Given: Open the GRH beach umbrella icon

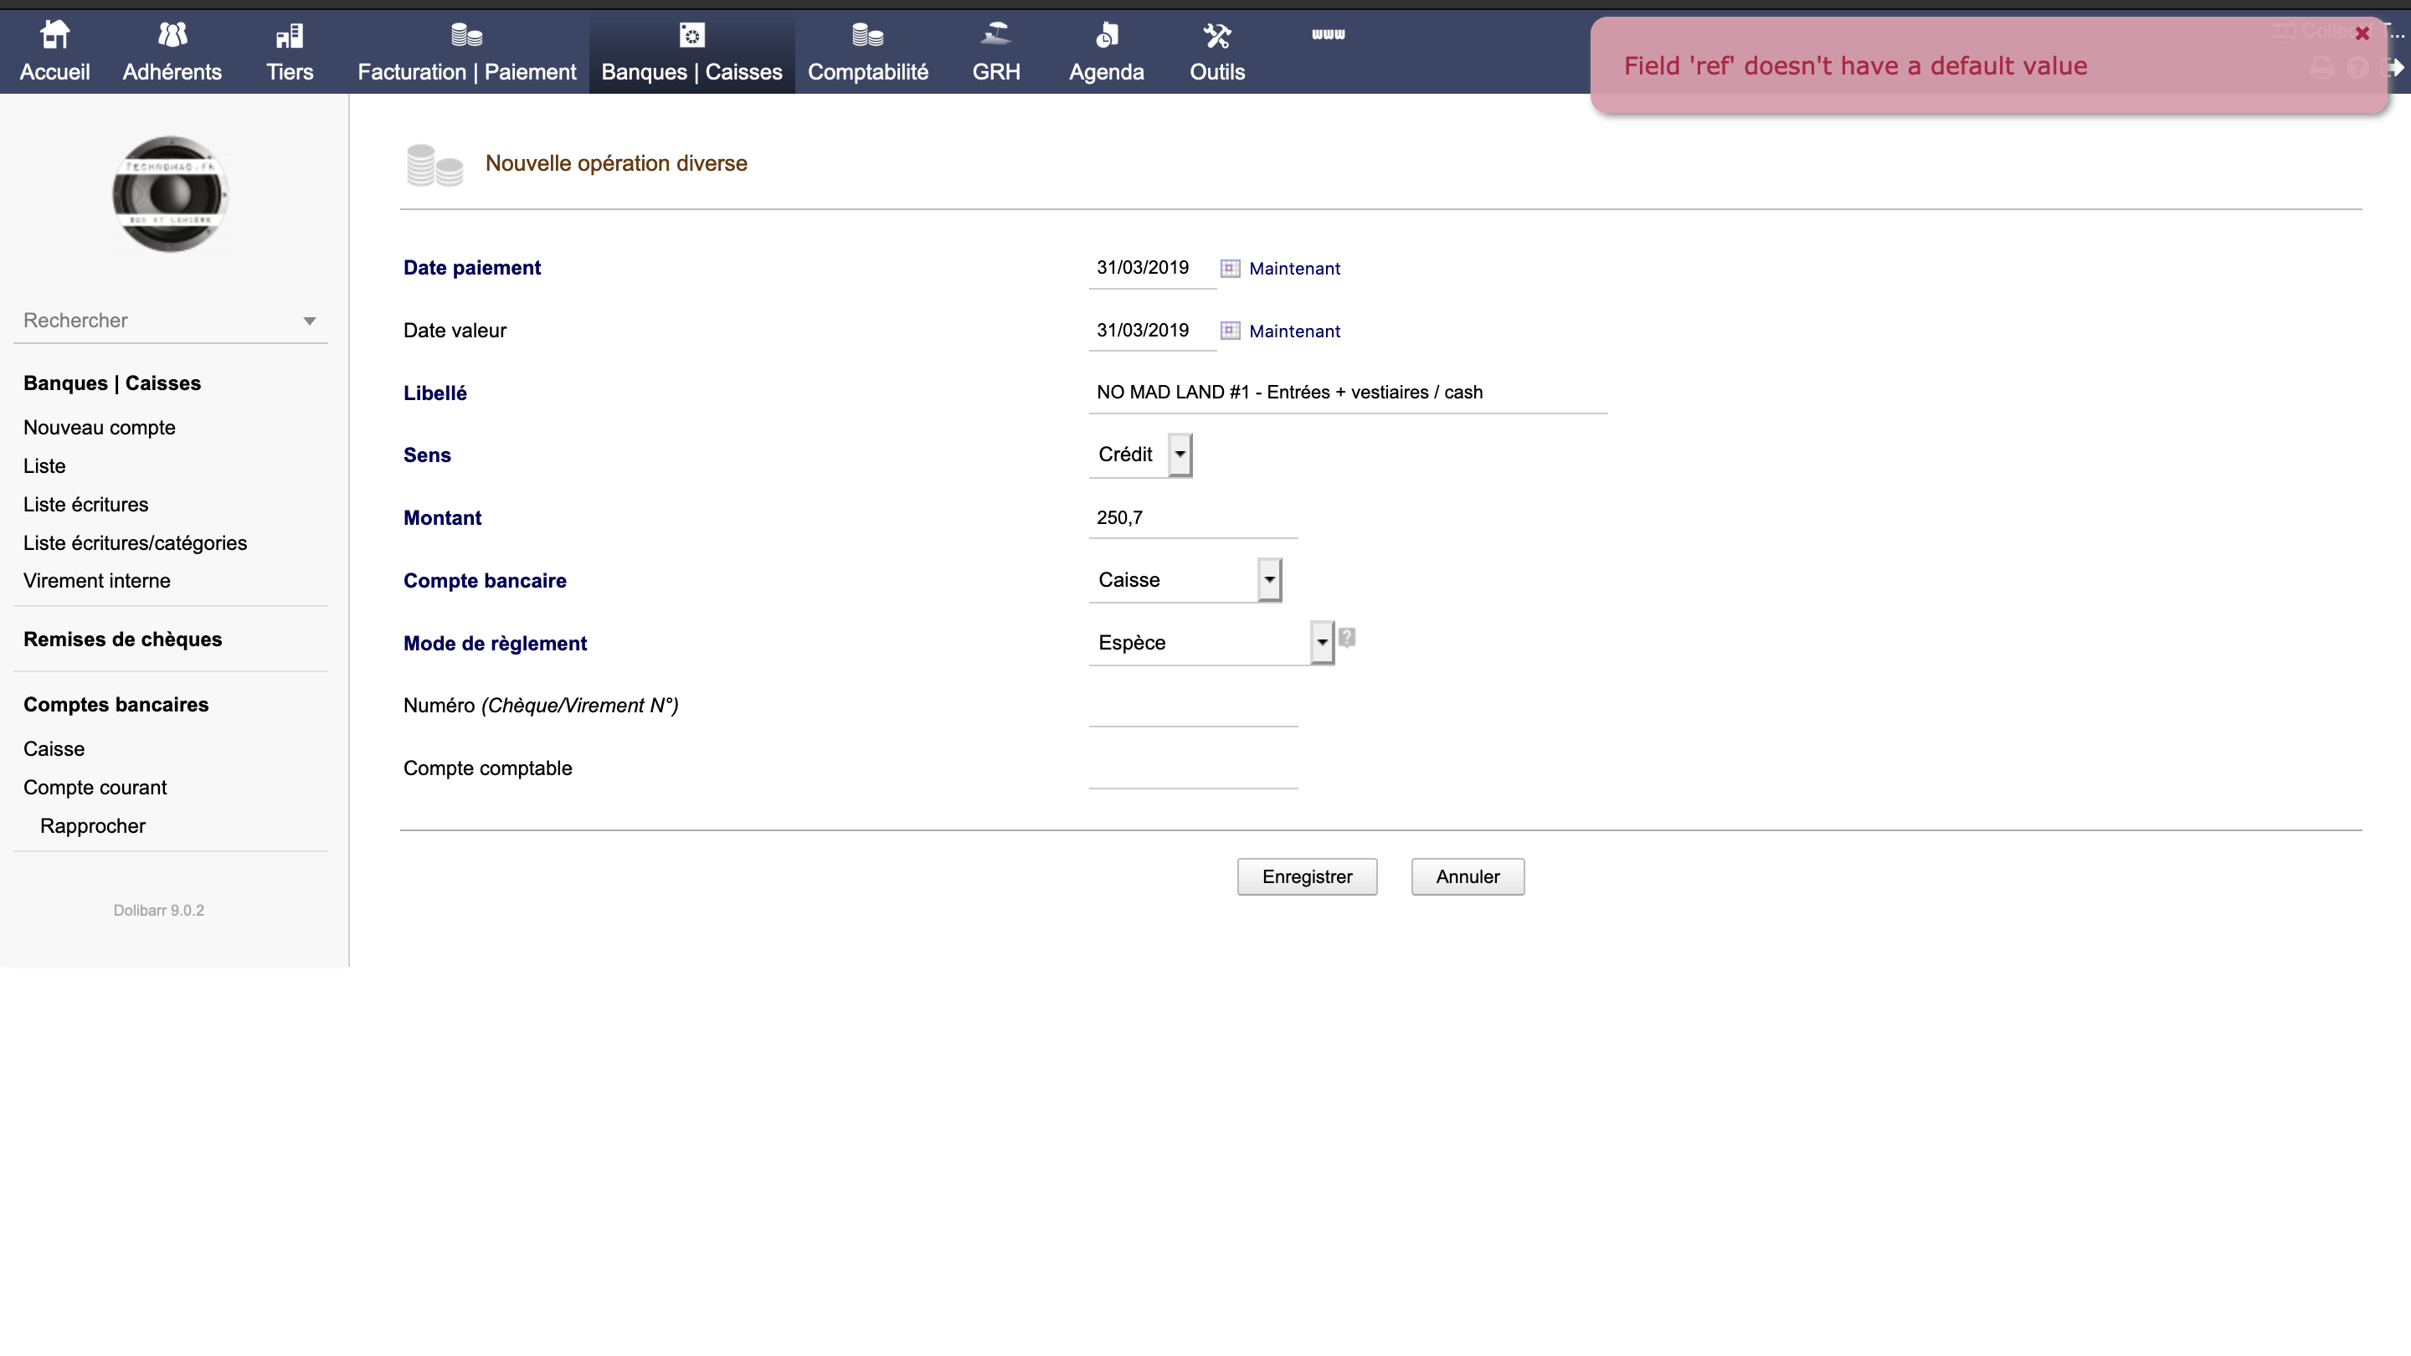Looking at the screenshot, I should 996,35.
